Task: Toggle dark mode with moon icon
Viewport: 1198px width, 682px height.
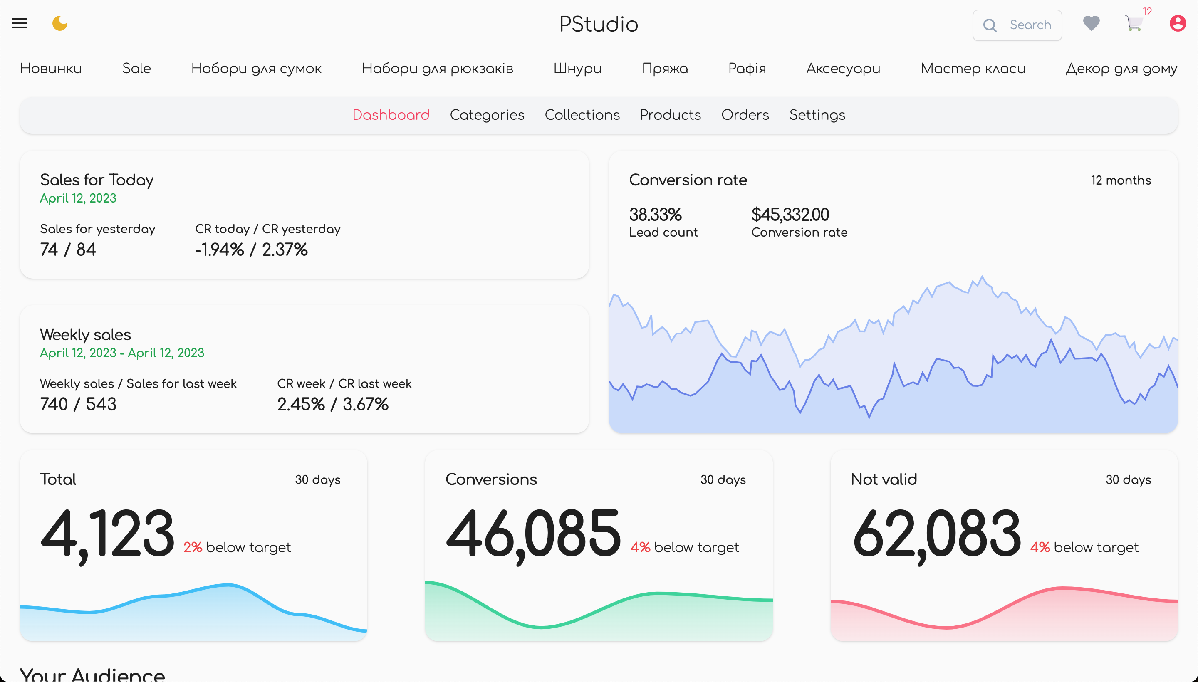Action: coord(59,23)
